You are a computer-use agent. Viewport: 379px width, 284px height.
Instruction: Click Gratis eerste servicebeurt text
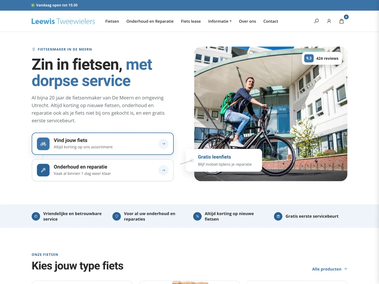[x=312, y=216]
